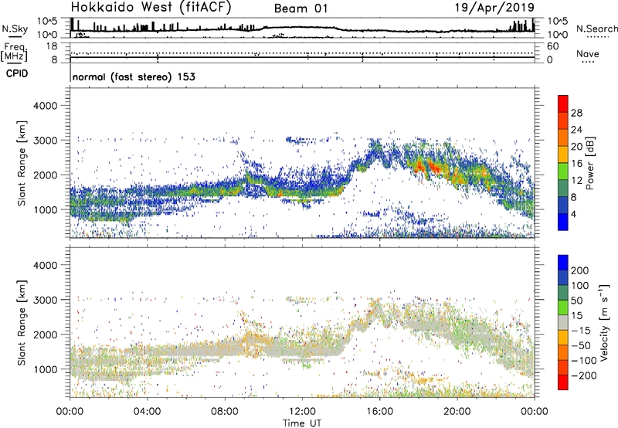The width and height of the screenshot is (618, 428).
Task: Click the "16" Power color bar label
Action: 576,164
